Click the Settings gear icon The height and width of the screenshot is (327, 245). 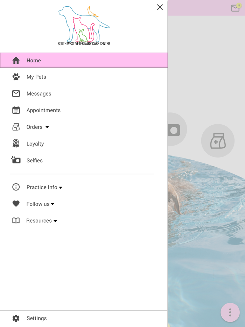tap(16, 318)
